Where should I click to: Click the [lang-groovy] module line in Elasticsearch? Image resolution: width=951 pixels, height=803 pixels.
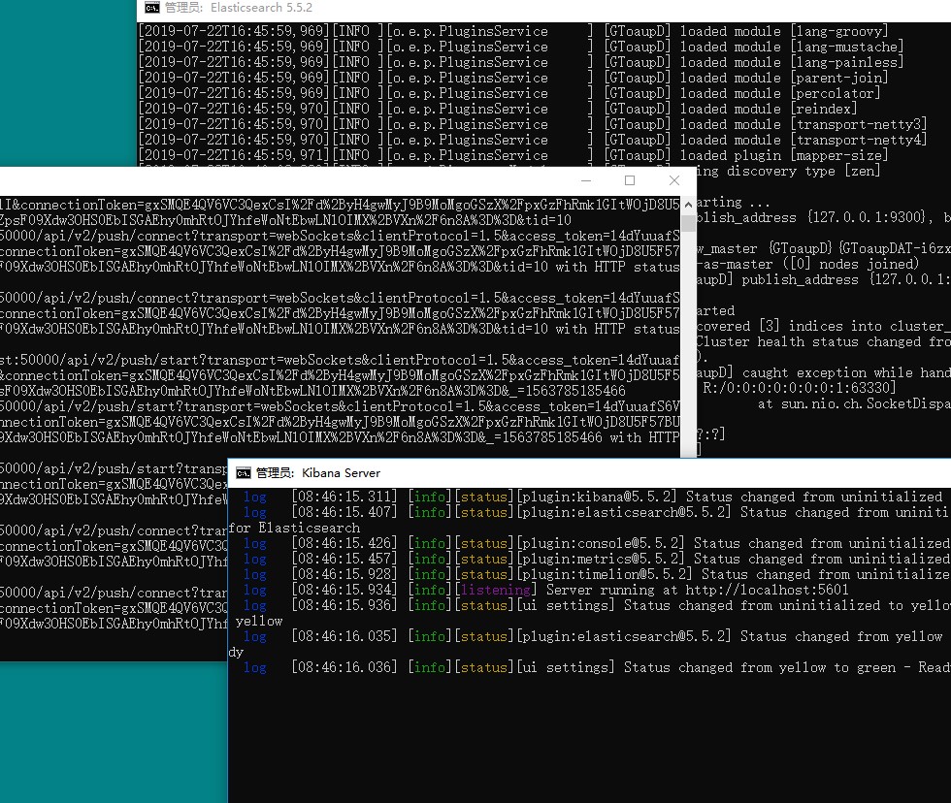click(513, 31)
